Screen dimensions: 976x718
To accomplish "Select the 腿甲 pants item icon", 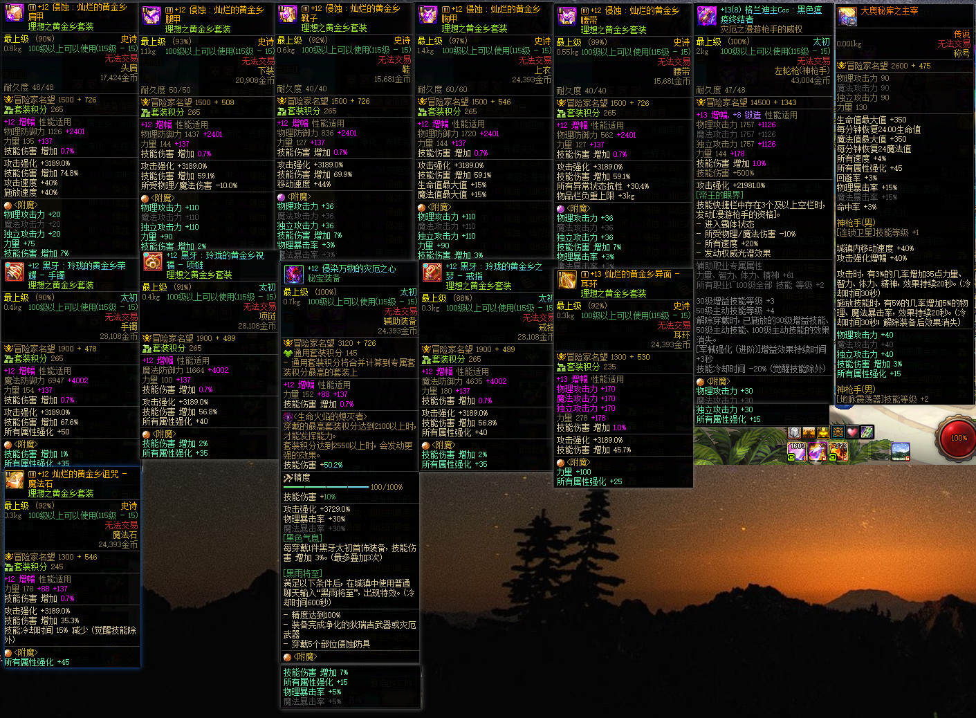I will pyautogui.click(x=151, y=16).
